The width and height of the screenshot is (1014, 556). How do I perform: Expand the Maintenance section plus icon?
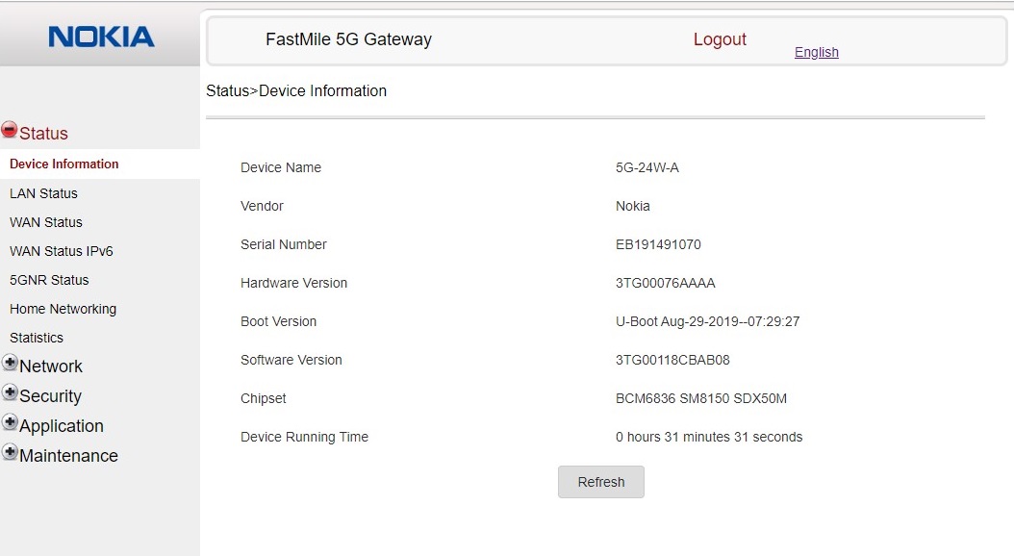[x=11, y=453]
